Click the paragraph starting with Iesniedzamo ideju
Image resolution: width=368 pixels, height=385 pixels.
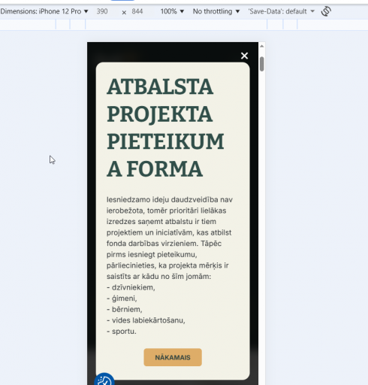click(x=170, y=238)
